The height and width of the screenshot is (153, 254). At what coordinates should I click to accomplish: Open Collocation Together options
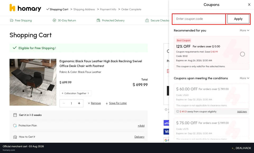point(75,93)
